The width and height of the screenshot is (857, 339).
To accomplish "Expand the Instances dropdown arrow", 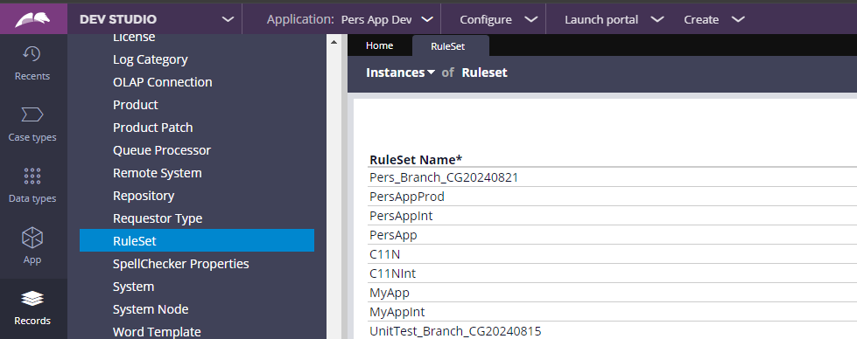I will 432,73.
